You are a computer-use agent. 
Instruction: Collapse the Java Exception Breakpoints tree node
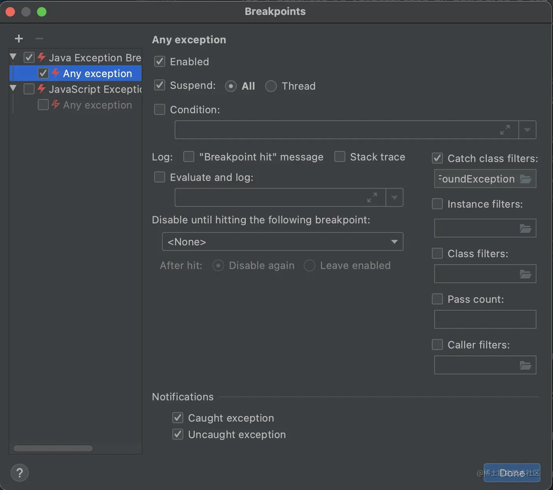(13, 57)
